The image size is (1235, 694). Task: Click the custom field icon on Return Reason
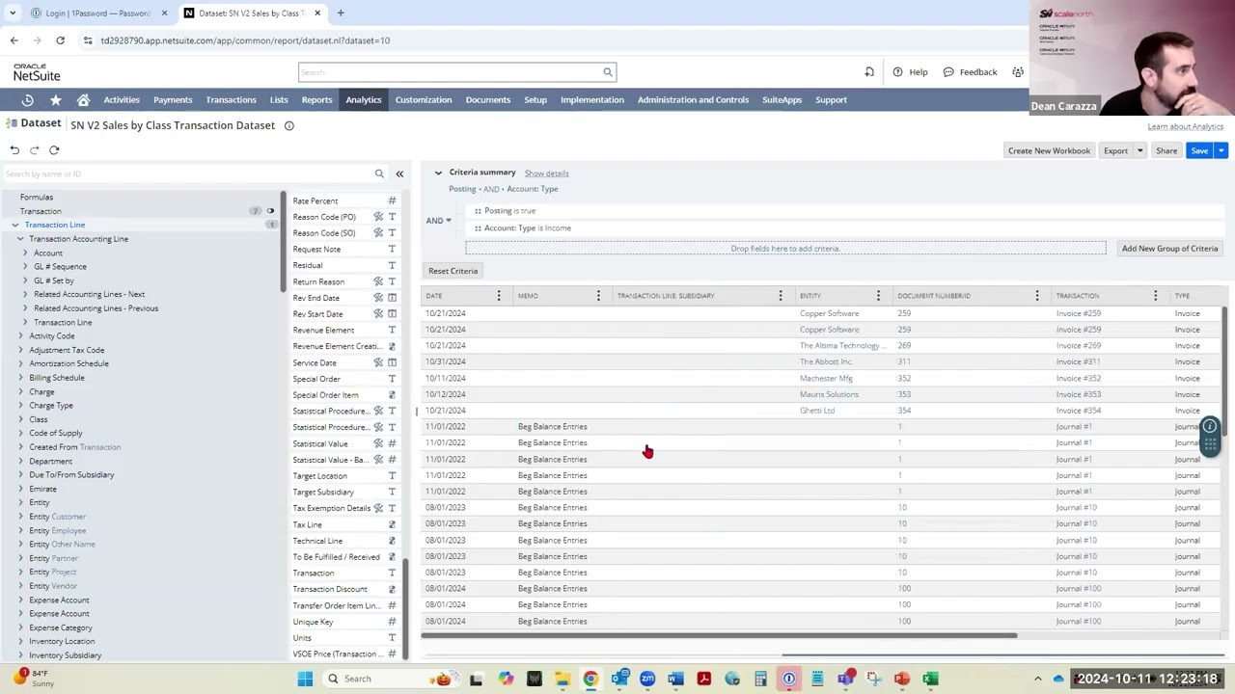[x=378, y=281]
